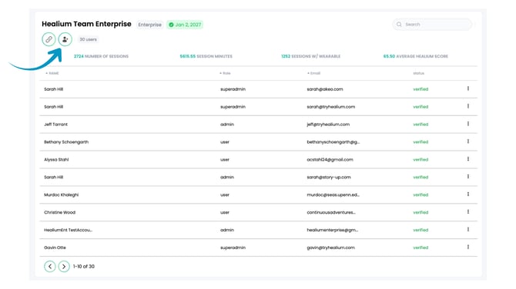Open options menu for Jeff Tarrant
The height and width of the screenshot is (289, 516).
pyautogui.click(x=468, y=124)
